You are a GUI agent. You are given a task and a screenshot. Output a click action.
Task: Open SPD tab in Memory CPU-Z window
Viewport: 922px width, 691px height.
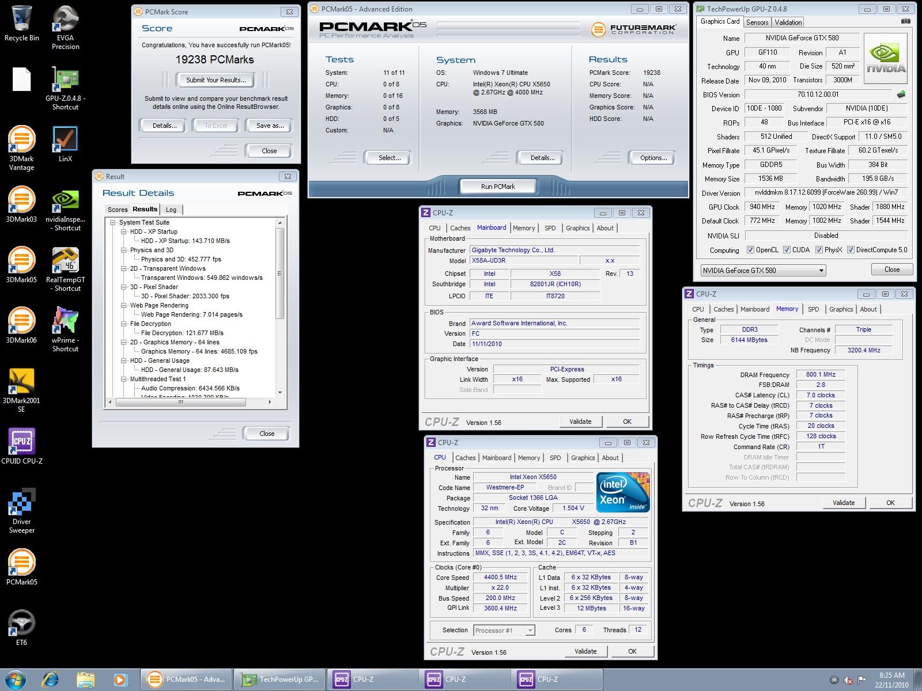point(813,309)
